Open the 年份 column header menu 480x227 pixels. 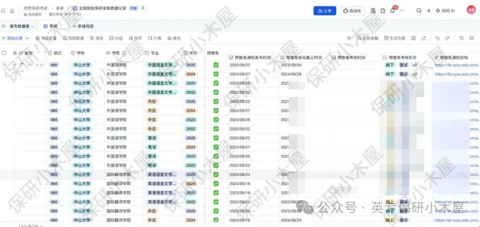click(x=190, y=53)
